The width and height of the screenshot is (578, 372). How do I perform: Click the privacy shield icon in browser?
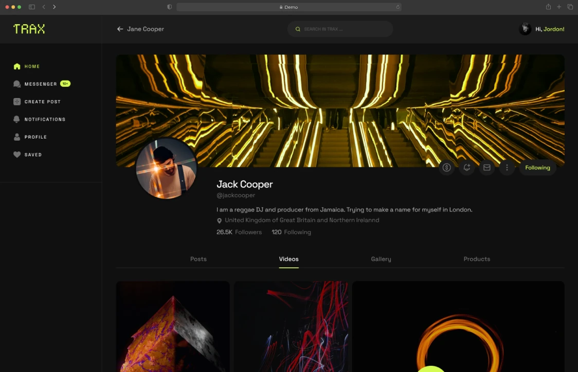coord(170,7)
